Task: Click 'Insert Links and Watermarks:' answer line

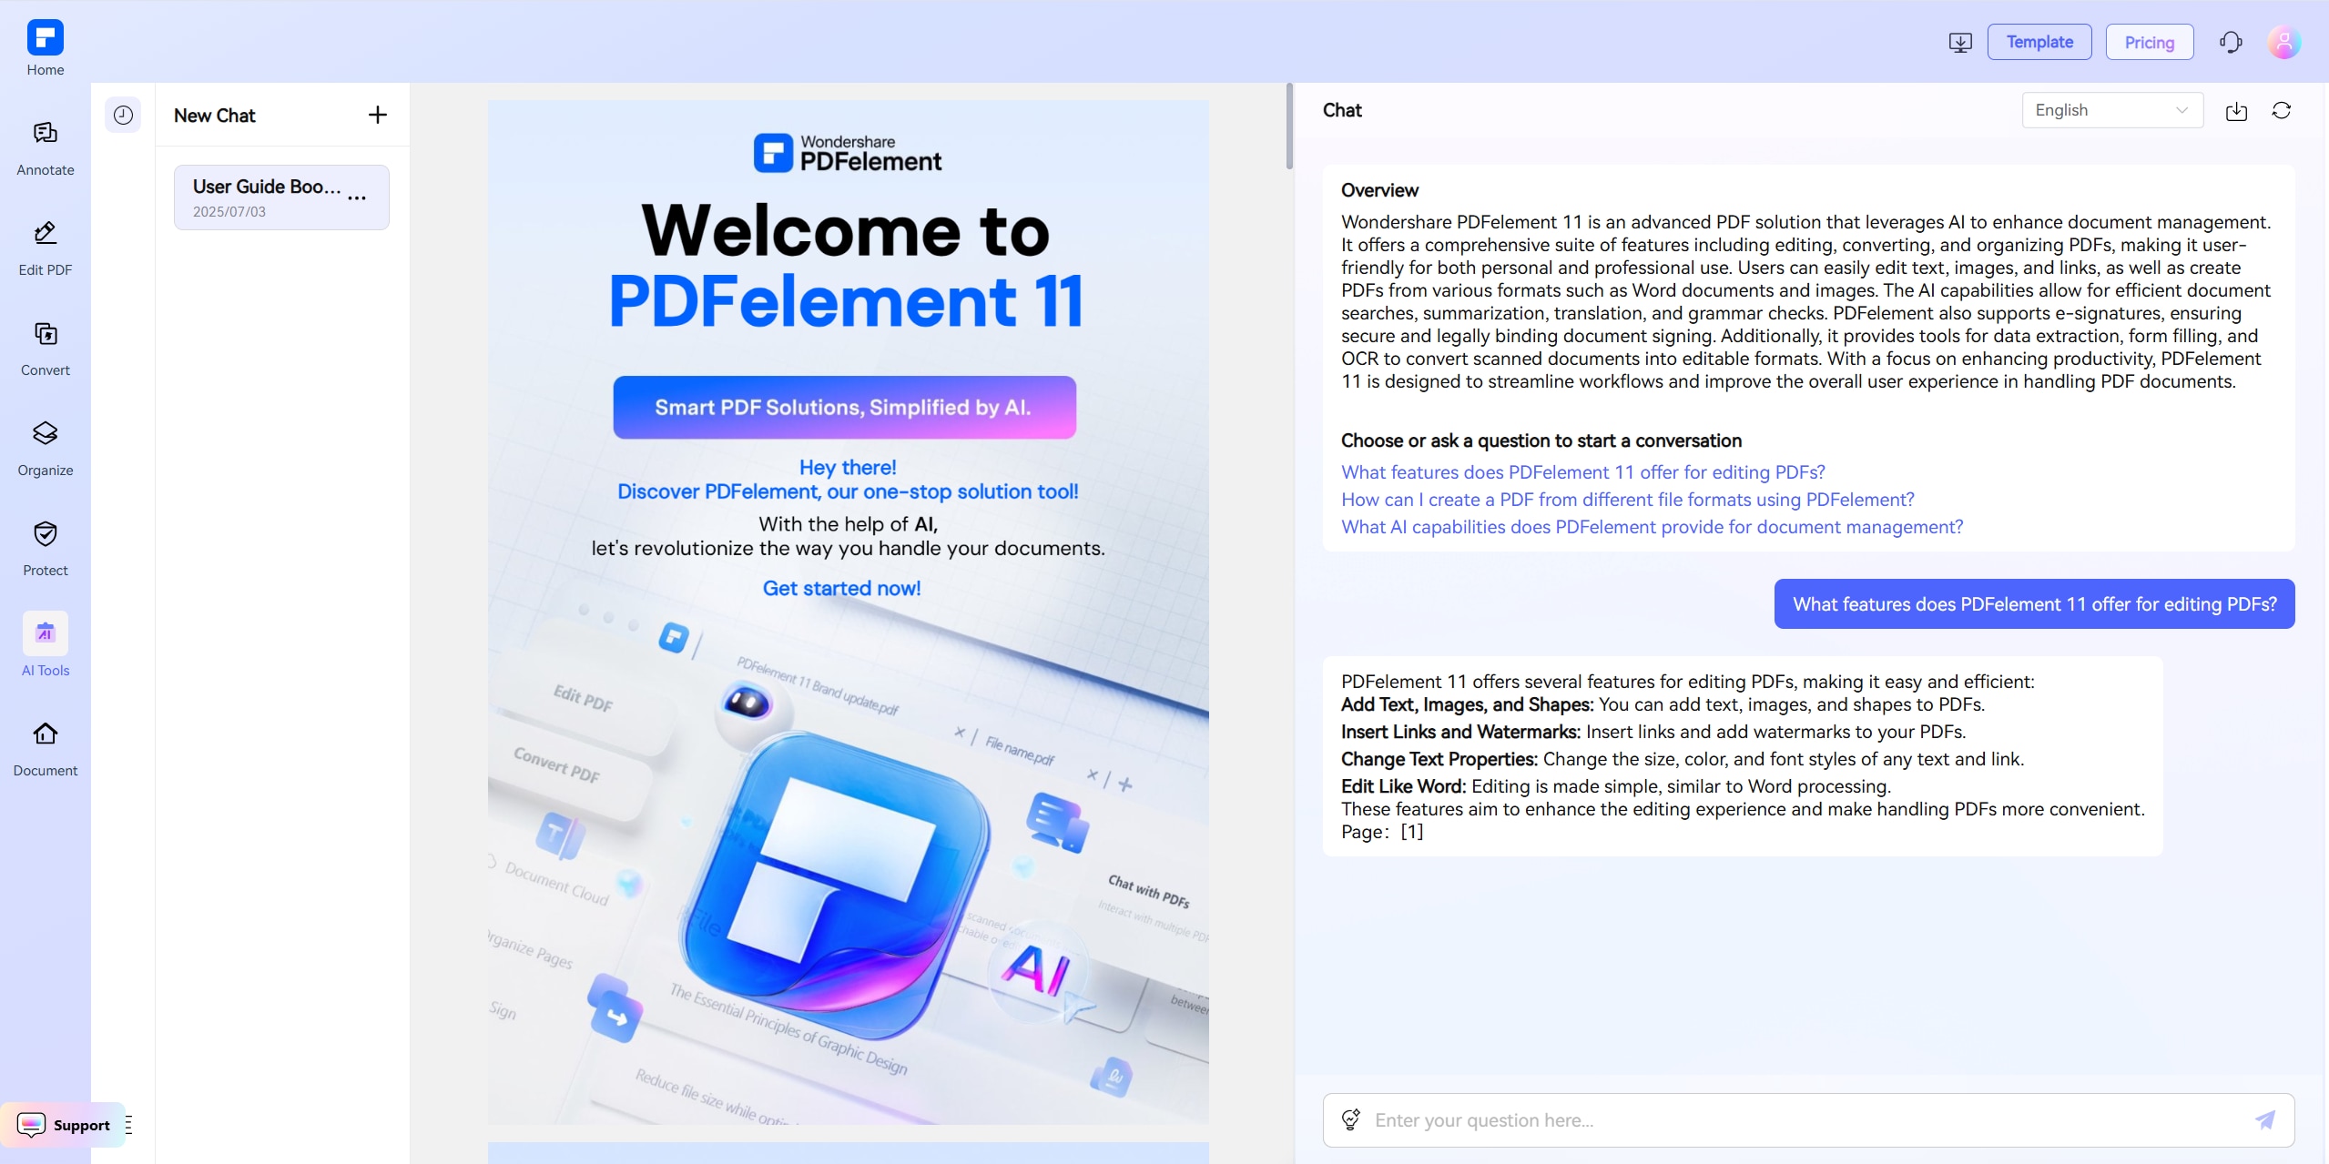Action: [x=1653, y=732]
